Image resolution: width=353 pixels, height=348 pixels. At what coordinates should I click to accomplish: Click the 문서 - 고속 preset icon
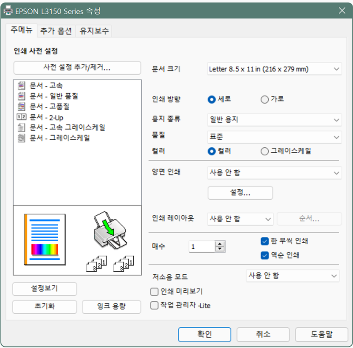pyautogui.click(x=21, y=86)
